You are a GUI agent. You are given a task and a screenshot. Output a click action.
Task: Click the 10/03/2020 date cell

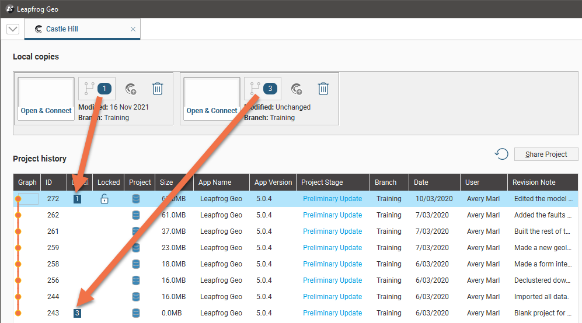tap(434, 199)
